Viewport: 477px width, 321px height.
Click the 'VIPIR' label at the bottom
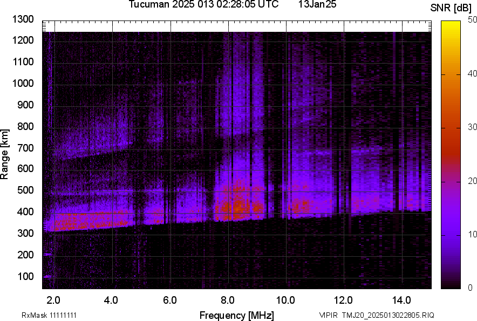point(328,315)
